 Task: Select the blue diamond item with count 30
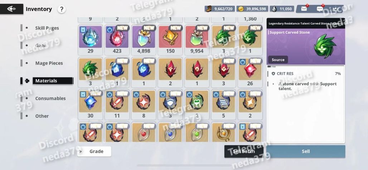pos(90,105)
